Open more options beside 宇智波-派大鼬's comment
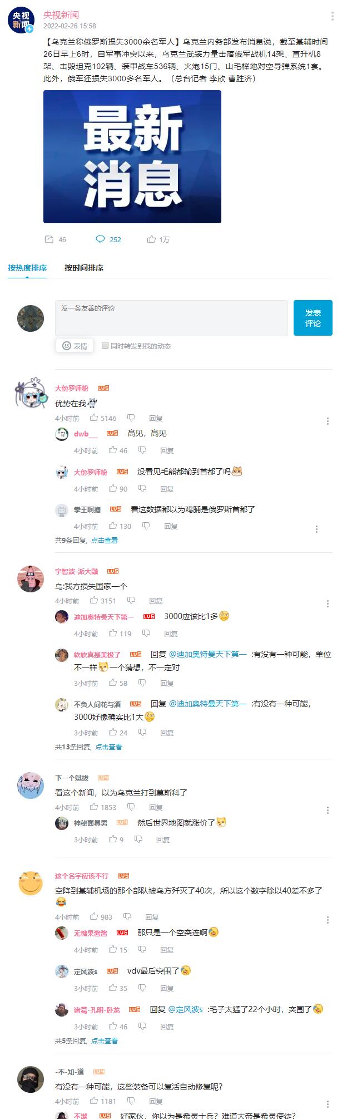The height and width of the screenshot is (1119, 342). tap(328, 603)
